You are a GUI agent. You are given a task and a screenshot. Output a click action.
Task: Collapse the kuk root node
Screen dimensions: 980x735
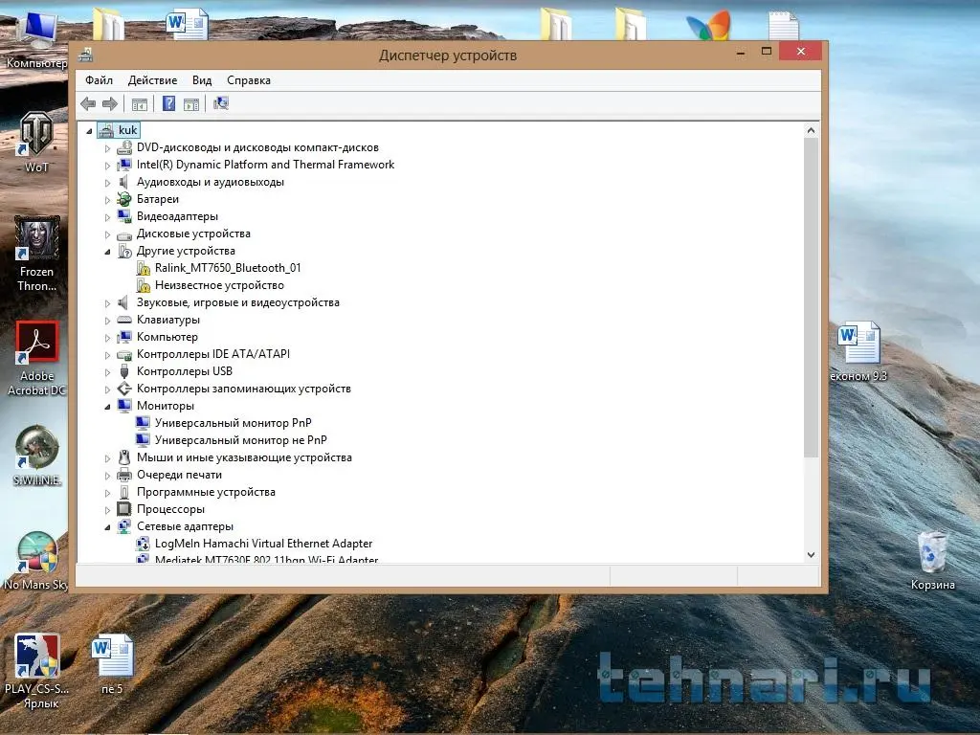tap(89, 131)
